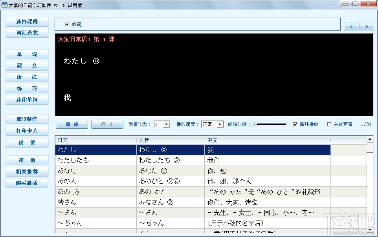
Task: Switch to the 语法 grammar section
Action: click(27, 77)
